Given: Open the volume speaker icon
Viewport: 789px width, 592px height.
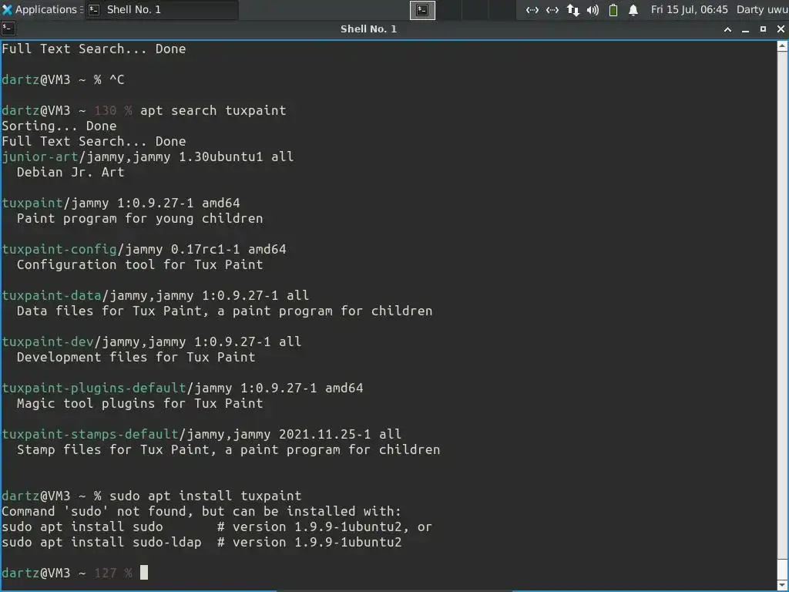Looking at the screenshot, I should [x=593, y=10].
